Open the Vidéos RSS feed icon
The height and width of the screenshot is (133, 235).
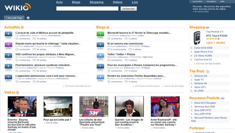[17, 92]
